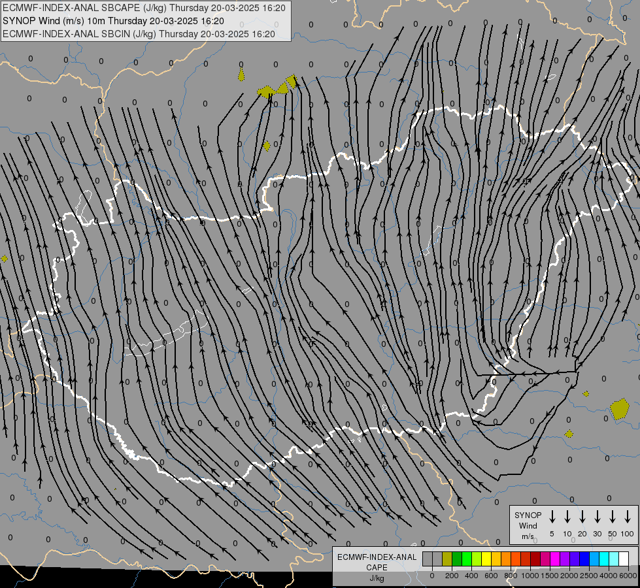Select the bright cyan CAPE swatch before 4000
The image size is (640, 588).
click(x=604, y=559)
